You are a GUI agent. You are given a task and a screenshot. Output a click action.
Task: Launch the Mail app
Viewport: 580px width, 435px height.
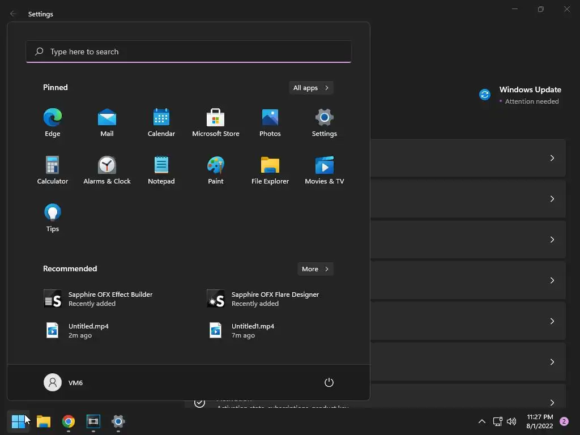coord(107,123)
